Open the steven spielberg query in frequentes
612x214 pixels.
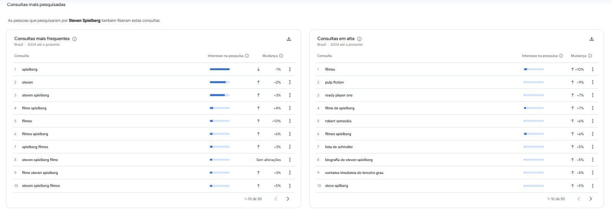pos(36,95)
